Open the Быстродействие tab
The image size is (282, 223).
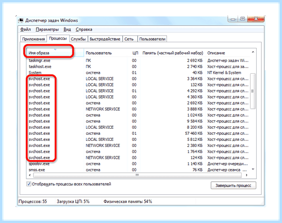click(x=105, y=39)
